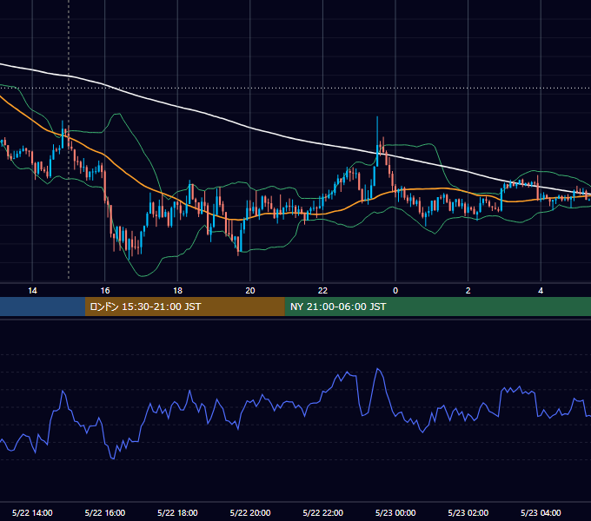
Task: Click the 2 hour axis label
Action: tap(468, 291)
